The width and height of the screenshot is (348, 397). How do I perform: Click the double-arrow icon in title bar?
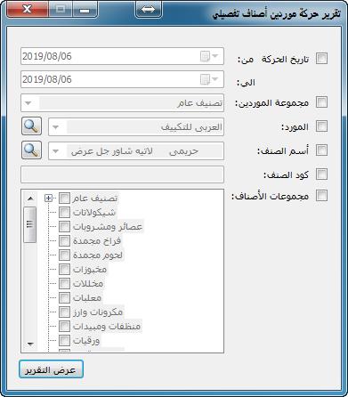point(149,9)
